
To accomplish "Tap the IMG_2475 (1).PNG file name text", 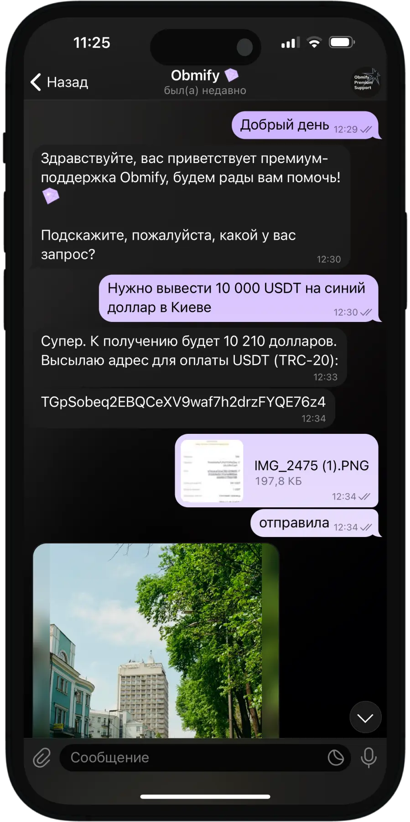I will (x=311, y=465).
